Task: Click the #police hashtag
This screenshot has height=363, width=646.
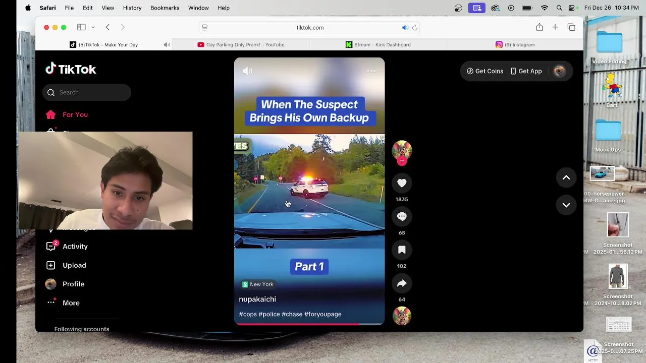Action: pos(269,314)
